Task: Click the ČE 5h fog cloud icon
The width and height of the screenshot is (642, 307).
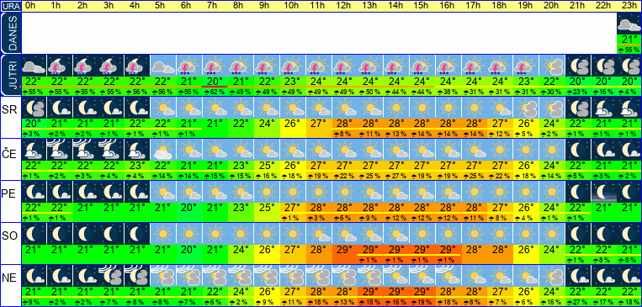Action: (x=163, y=150)
